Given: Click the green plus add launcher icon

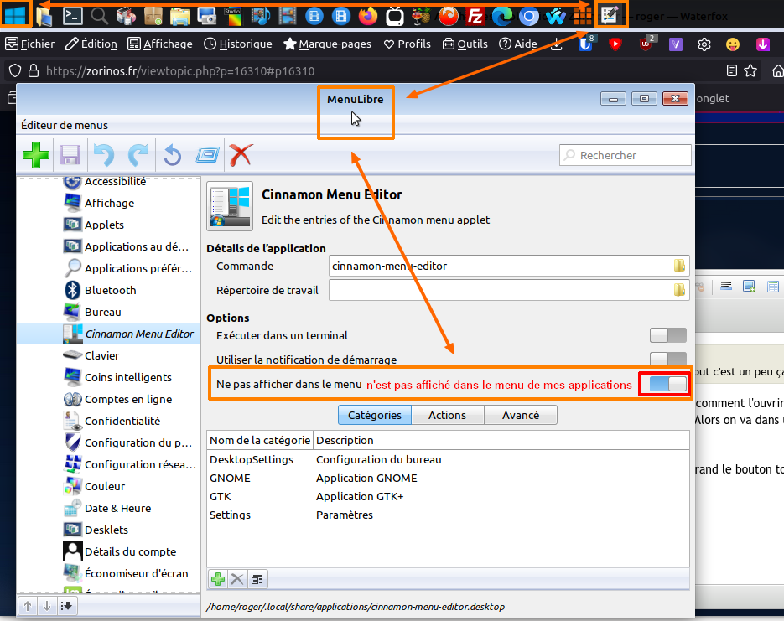Looking at the screenshot, I should pos(35,155).
